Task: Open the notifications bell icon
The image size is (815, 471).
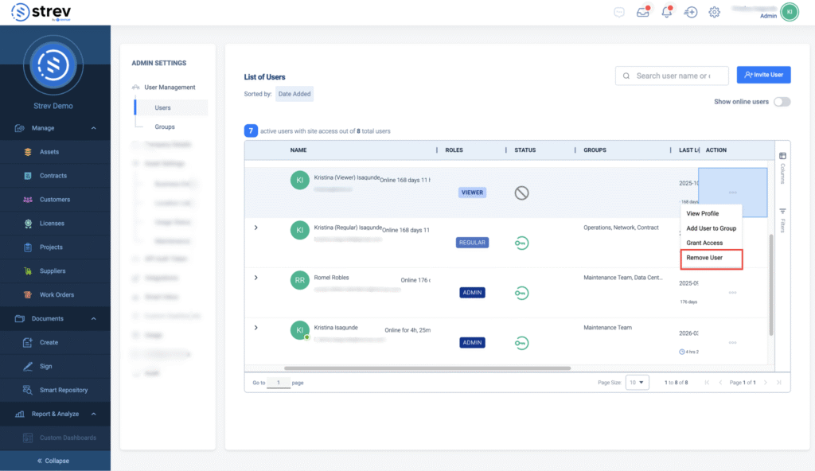Action: [x=667, y=12]
